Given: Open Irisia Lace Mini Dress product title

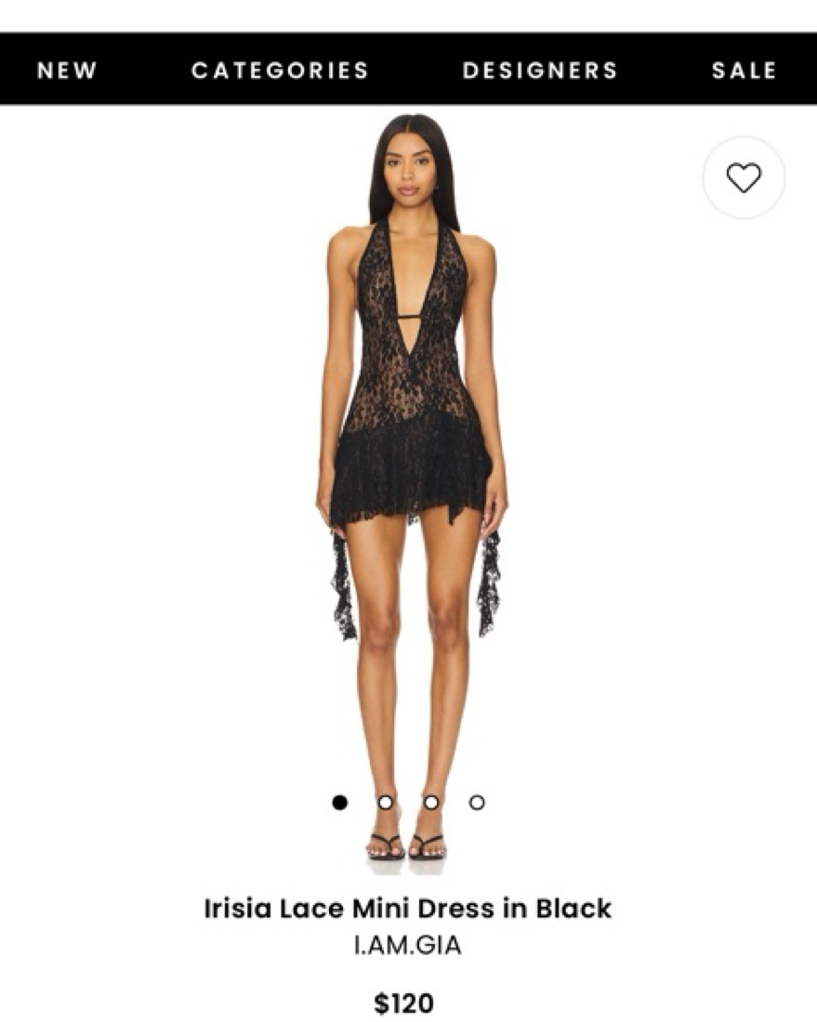Looking at the screenshot, I should tap(407, 908).
